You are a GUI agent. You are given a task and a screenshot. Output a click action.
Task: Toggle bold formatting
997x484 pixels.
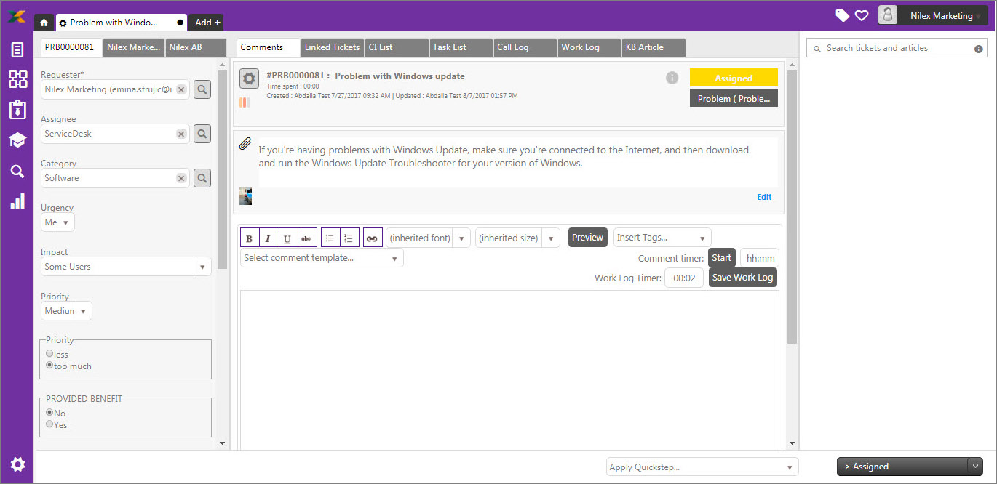point(250,238)
